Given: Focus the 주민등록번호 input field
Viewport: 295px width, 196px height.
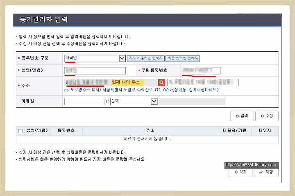Looking at the screenshot, I should click(x=201, y=71).
